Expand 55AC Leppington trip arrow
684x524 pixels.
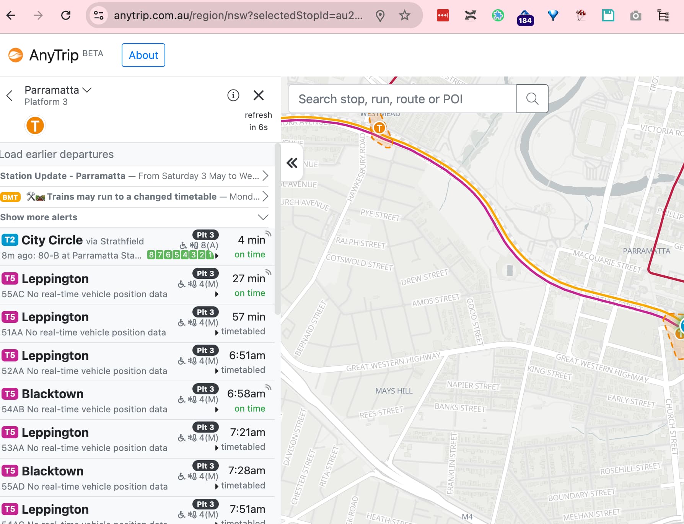[x=217, y=294]
